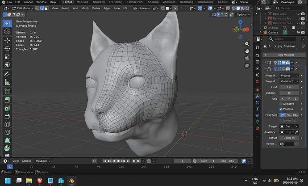Open the Edit Mode dropdown
308x186 pixels.
click(23, 8)
